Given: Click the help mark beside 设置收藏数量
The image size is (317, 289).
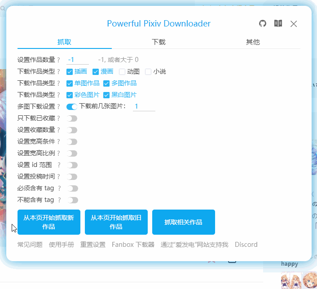Looking at the screenshot, I should (x=58, y=130).
